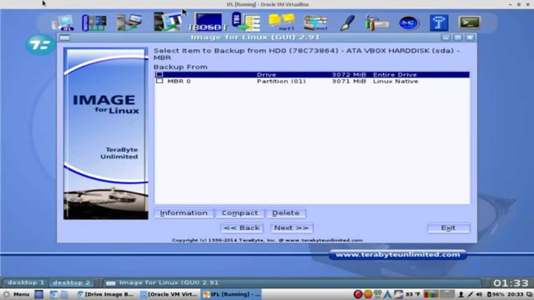The width and height of the screenshot is (534, 300).
Task: Click the file manager icon in host panel
Action: [64, 294]
